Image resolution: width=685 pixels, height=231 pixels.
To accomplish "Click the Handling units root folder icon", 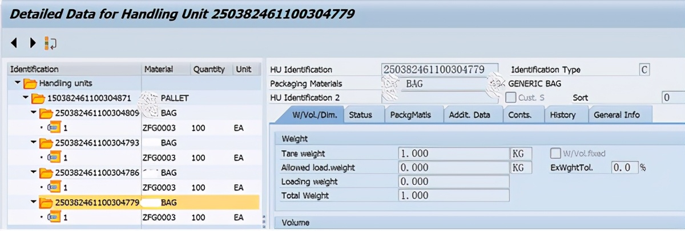I will [x=30, y=84].
